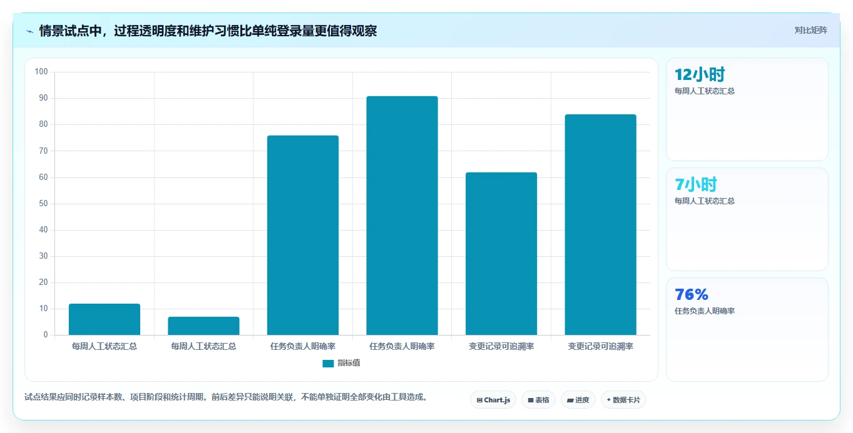Click x-axis label 任务负责人明确率 under tallest bar
Viewport: 853px width, 433px height.
(402, 346)
